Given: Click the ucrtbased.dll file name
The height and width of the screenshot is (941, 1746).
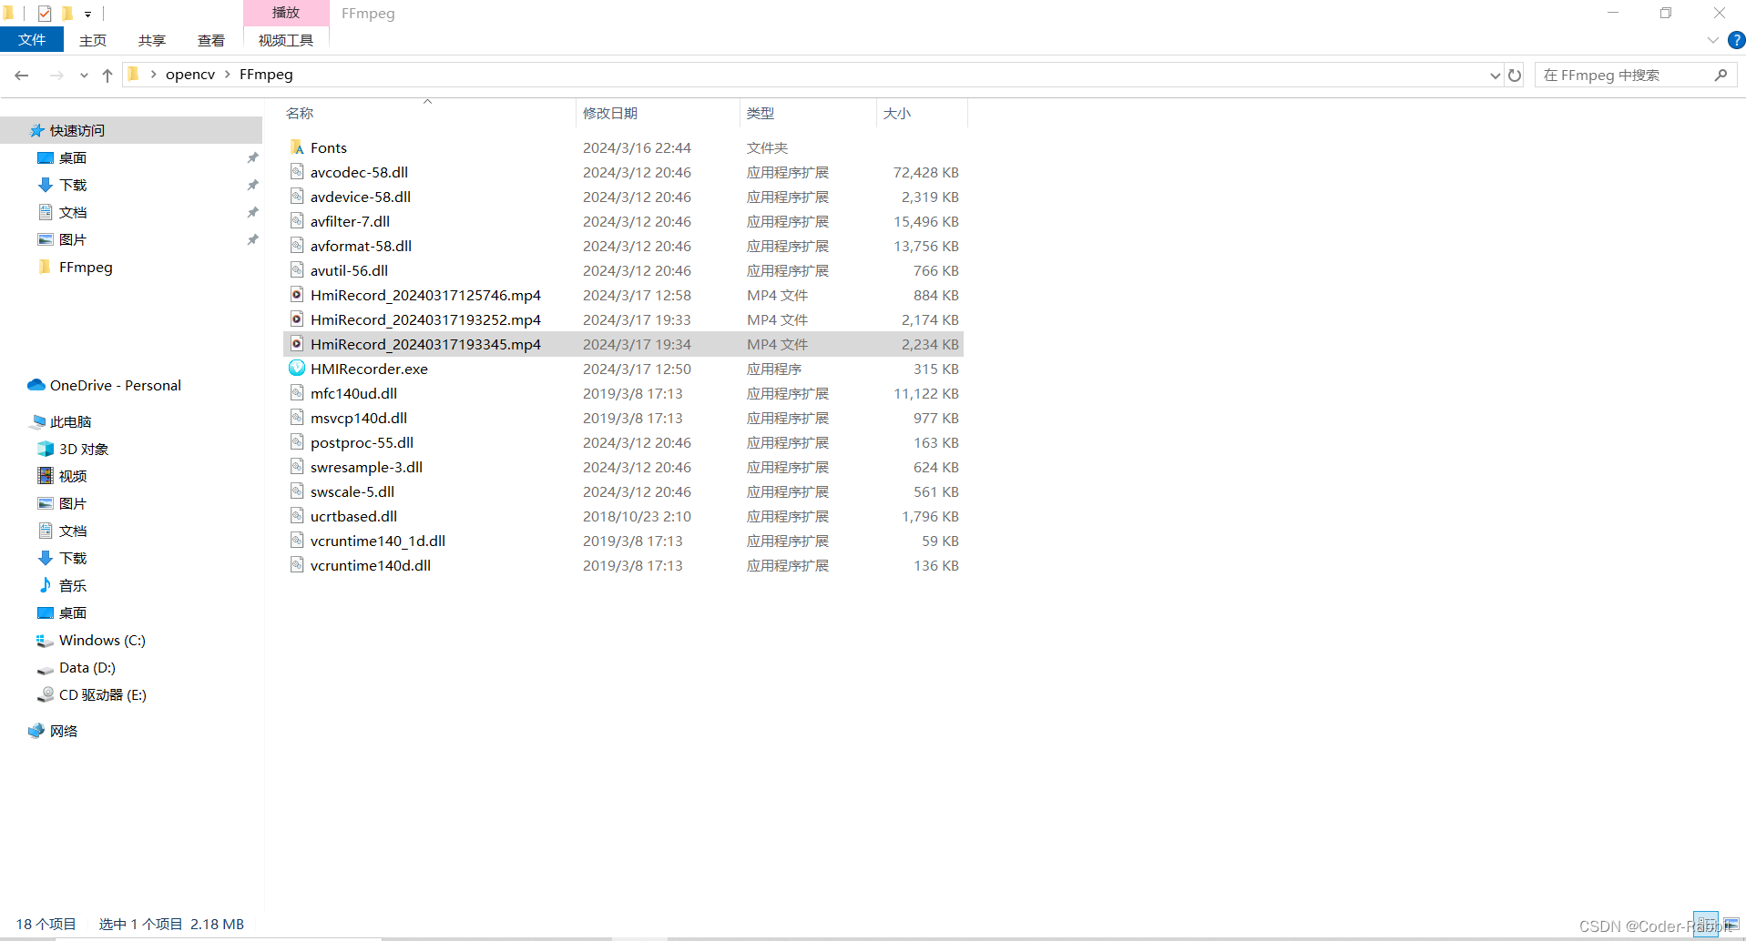Looking at the screenshot, I should coord(353,517).
